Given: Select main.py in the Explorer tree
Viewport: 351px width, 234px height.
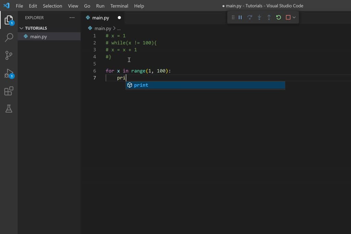Looking at the screenshot, I should point(49,36).
